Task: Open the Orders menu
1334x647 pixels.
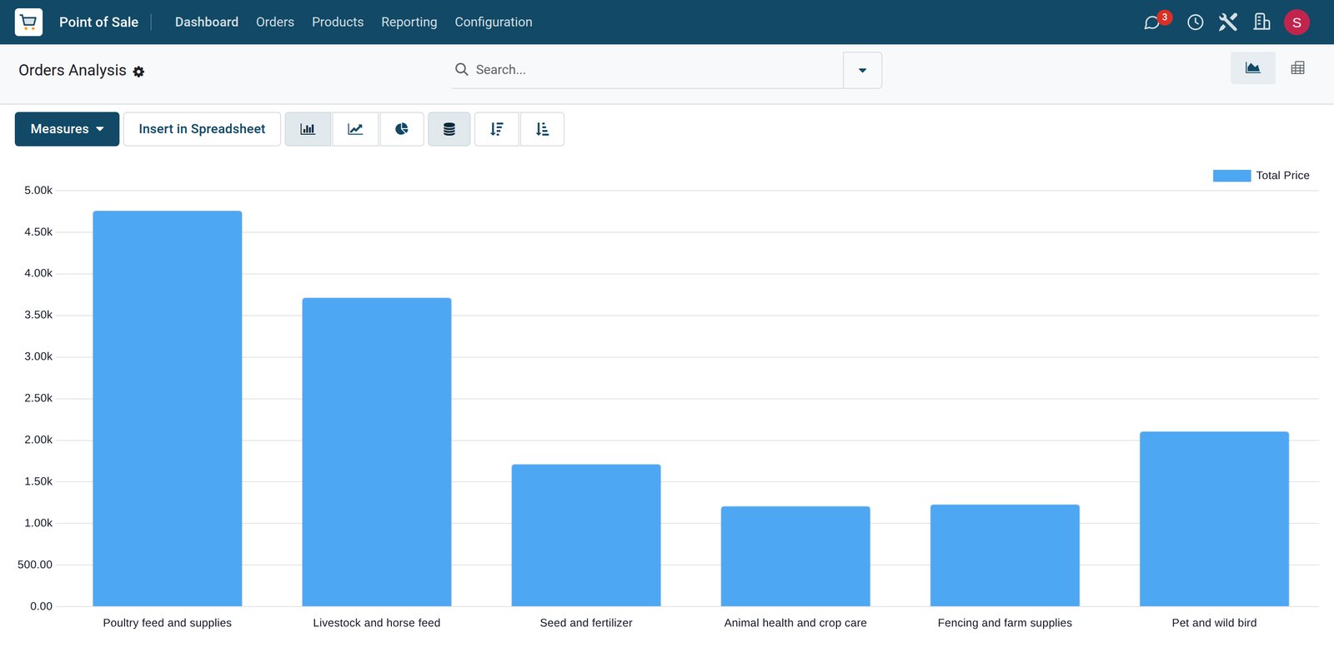Action: tap(275, 22)
